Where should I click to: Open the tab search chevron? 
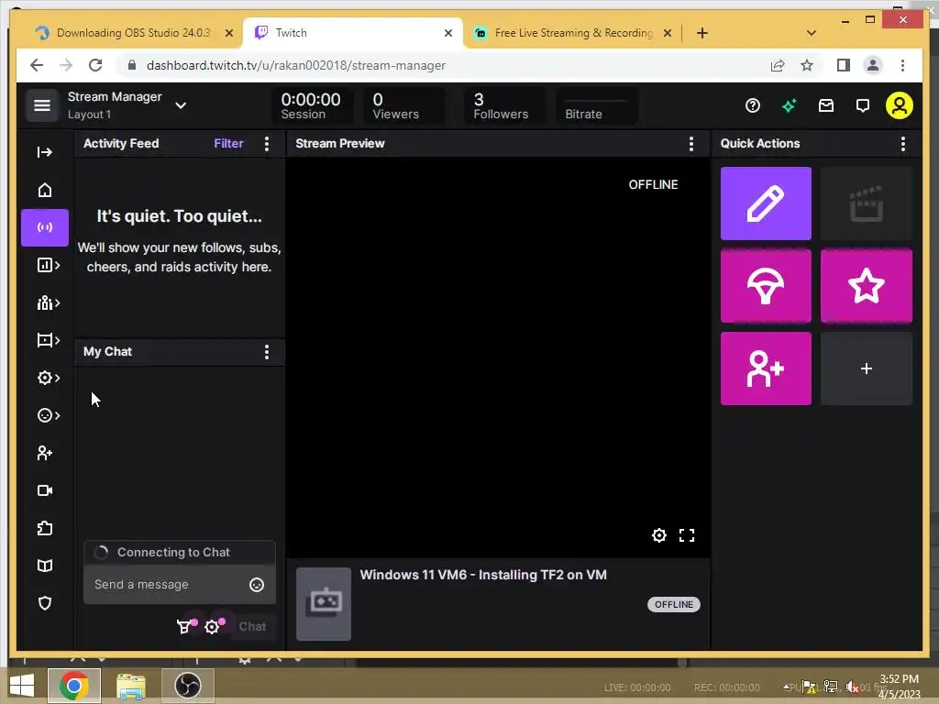point(812,33)
